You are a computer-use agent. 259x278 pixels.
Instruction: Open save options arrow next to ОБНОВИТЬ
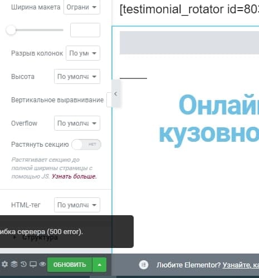click(x=100, y=265)
